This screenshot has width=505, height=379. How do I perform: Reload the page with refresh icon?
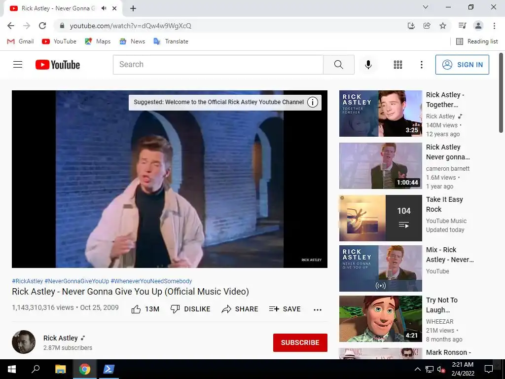42,26
